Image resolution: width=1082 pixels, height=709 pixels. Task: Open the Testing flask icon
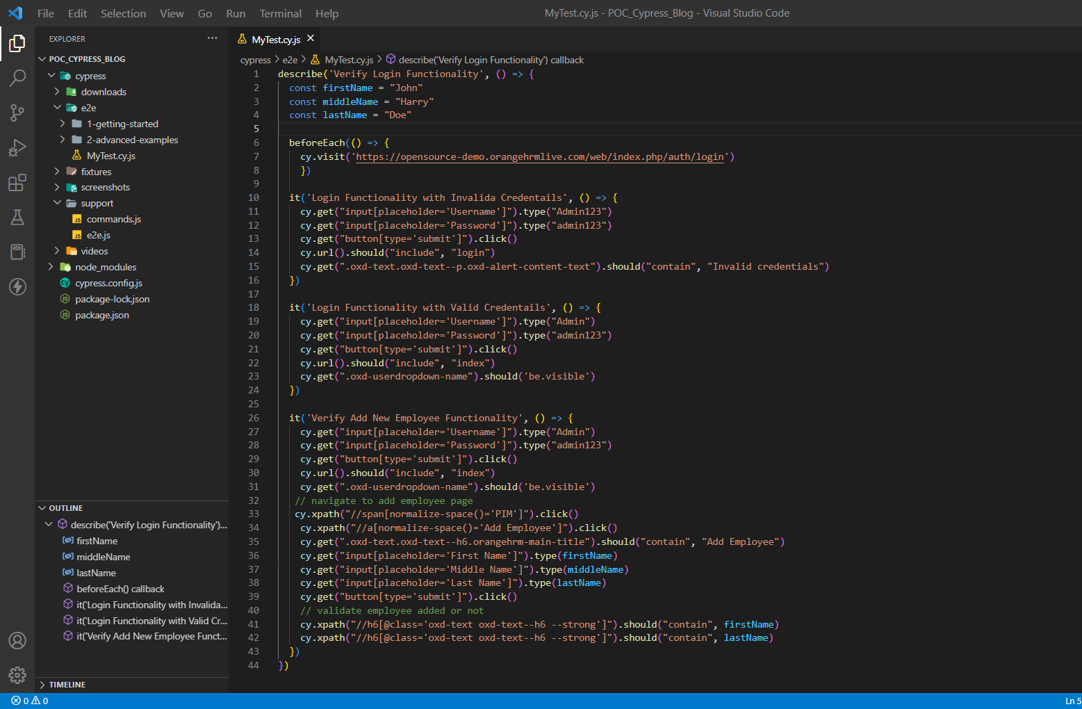coord(17,218)
